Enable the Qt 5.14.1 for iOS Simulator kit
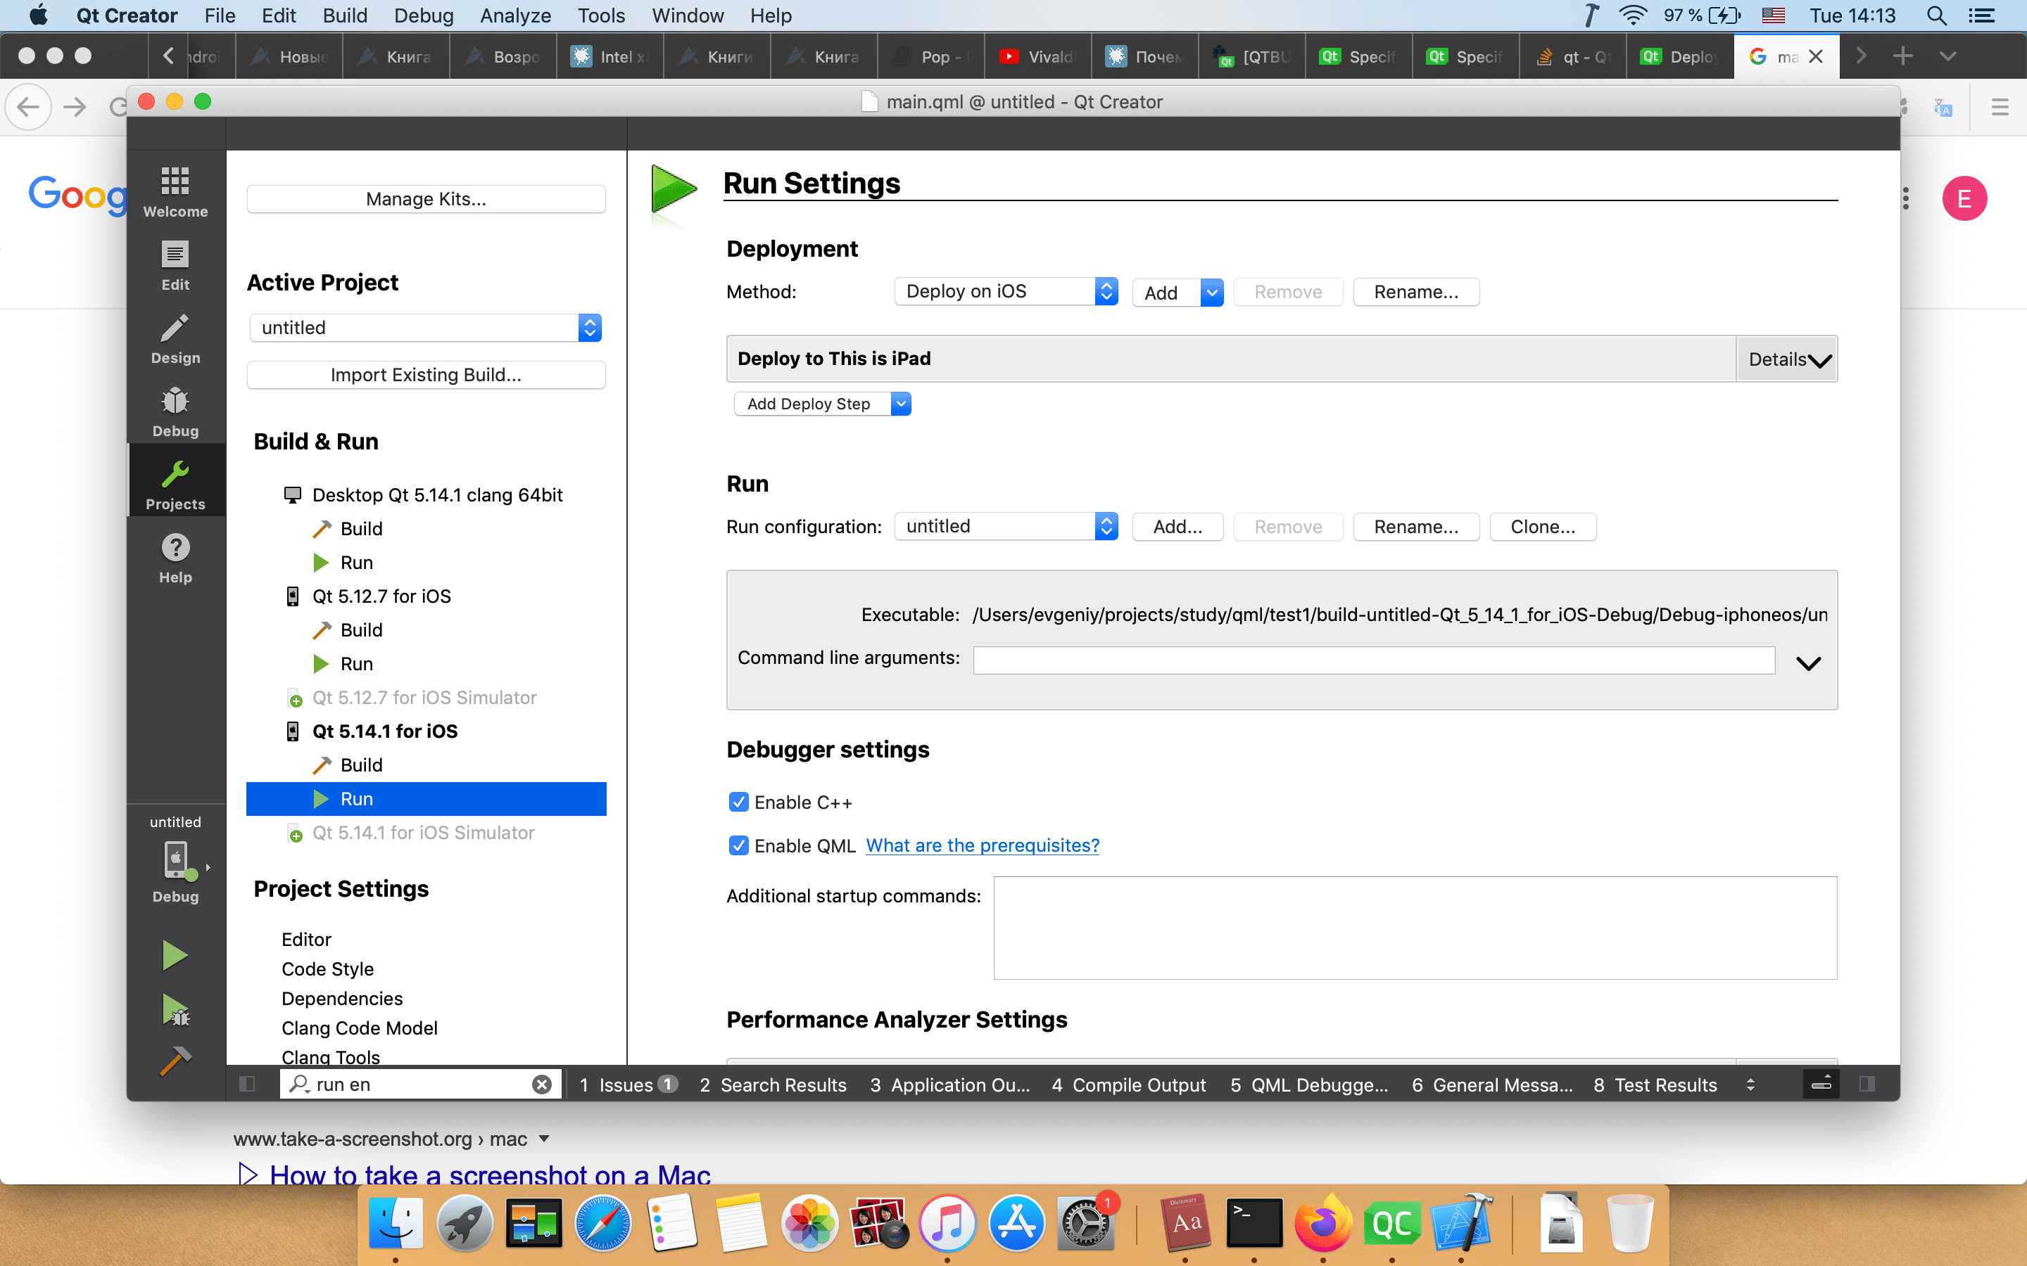 click(x=423, y=833)
